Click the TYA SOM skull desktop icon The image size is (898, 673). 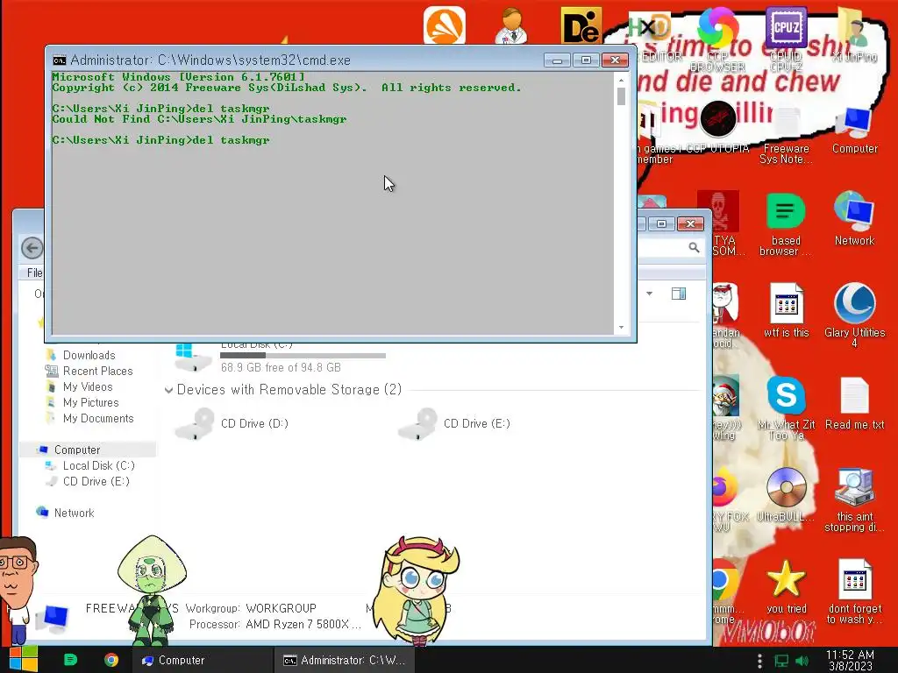click(x=721, y=223)
